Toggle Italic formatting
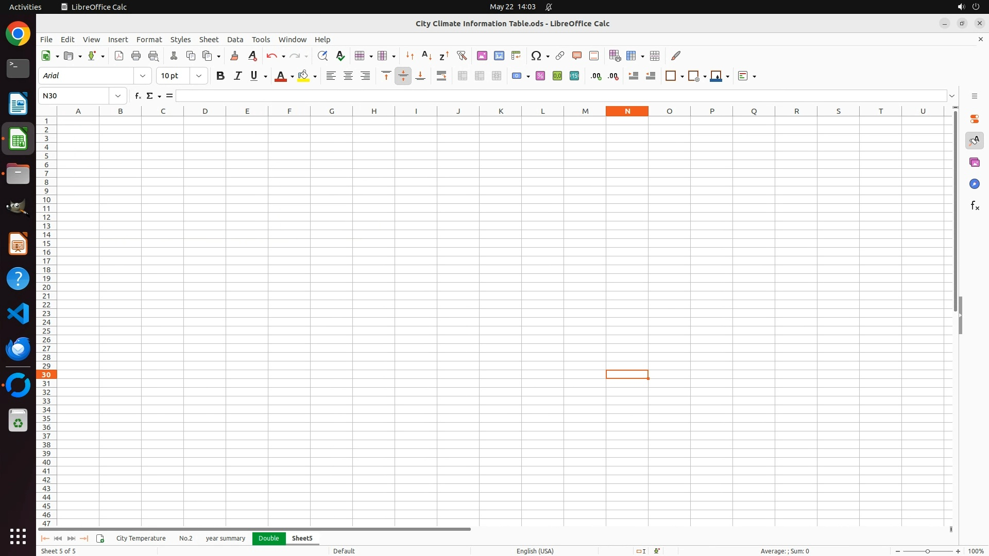Viewport: 989px width, 556px height. point(237,76)
